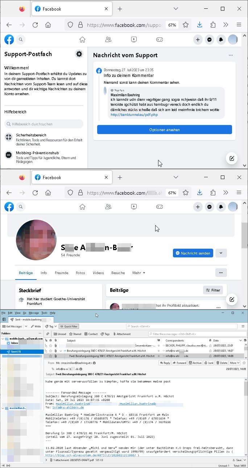Toggle Starred quick filter in Thunderbird
Screen dimensions: 248x468
point(75,334)
